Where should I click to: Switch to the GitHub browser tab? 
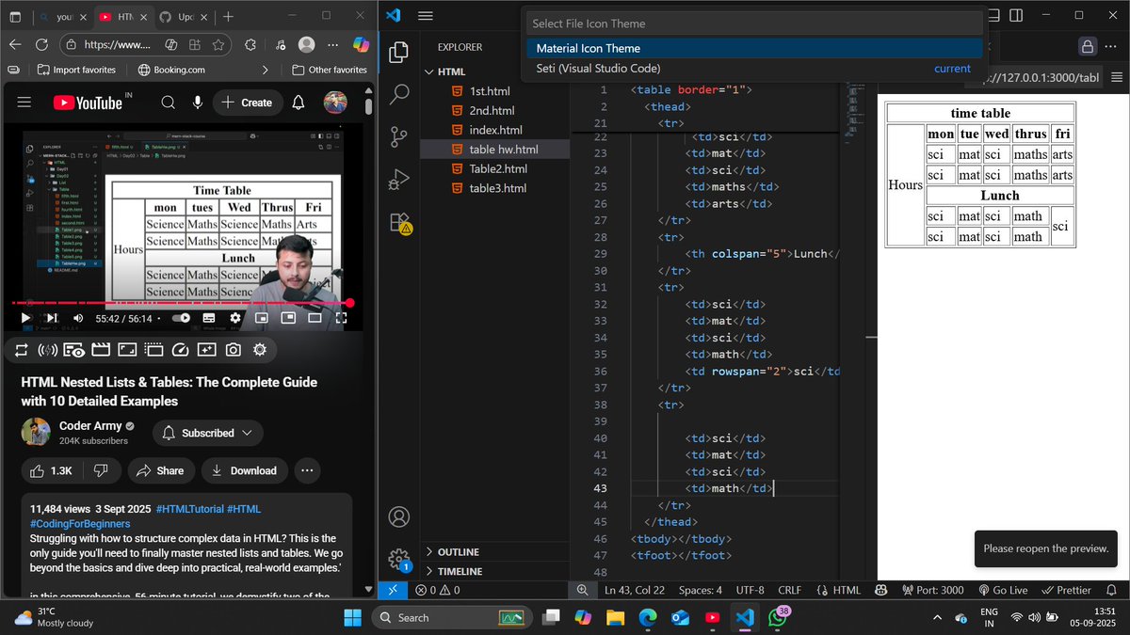tap(184, 17)
